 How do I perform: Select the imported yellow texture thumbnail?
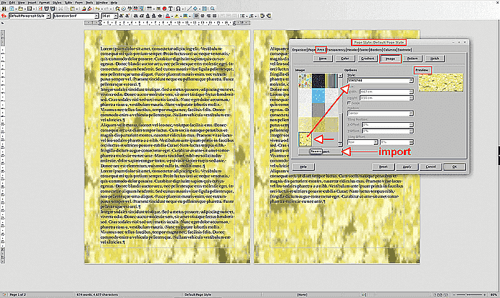coord(305,139)
